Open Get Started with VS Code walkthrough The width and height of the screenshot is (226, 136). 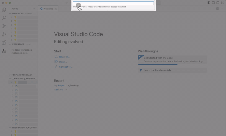172,60
